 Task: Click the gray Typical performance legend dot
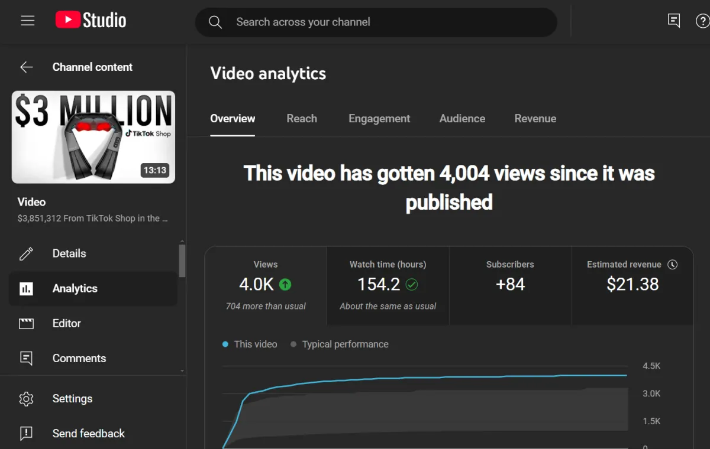tap(293, 344)
